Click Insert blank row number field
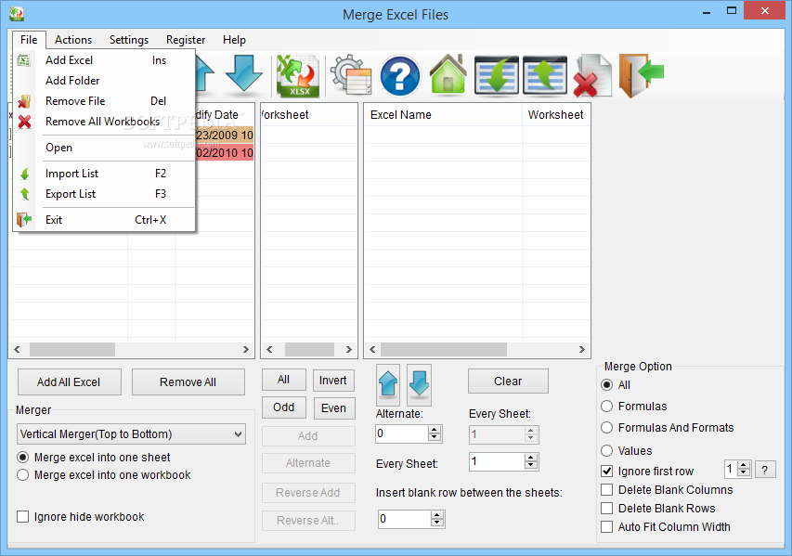 405,519
